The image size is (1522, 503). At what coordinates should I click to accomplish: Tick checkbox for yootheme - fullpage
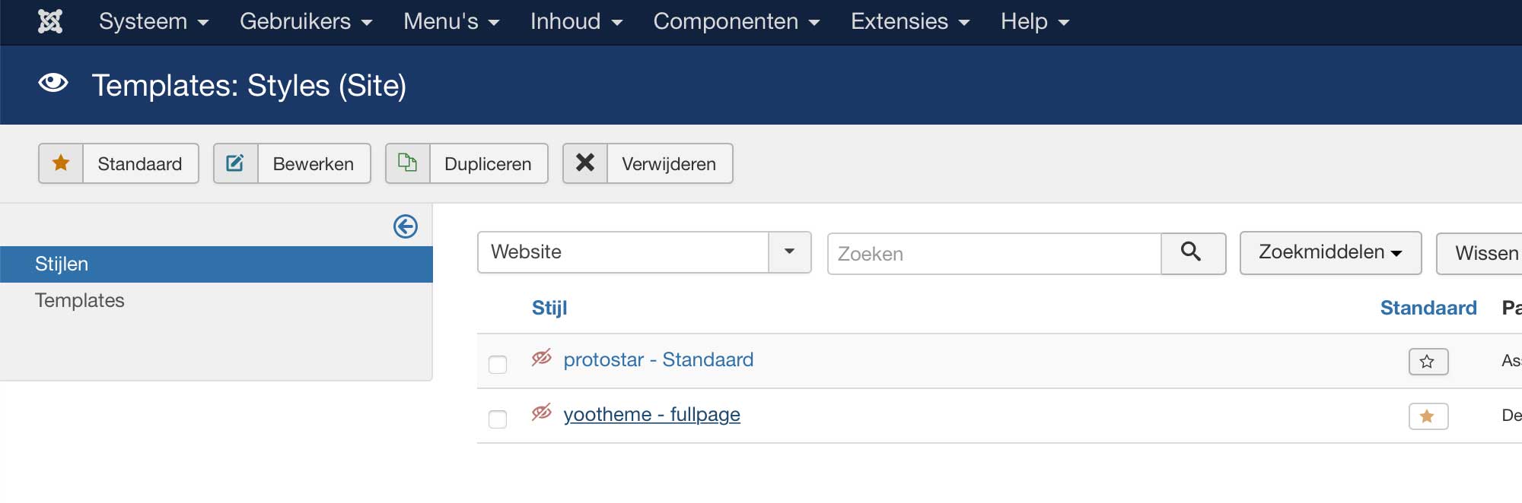[498, 419]
